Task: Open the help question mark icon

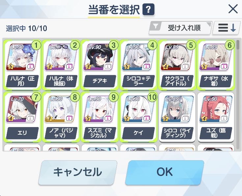Action: tap(148, 10)
